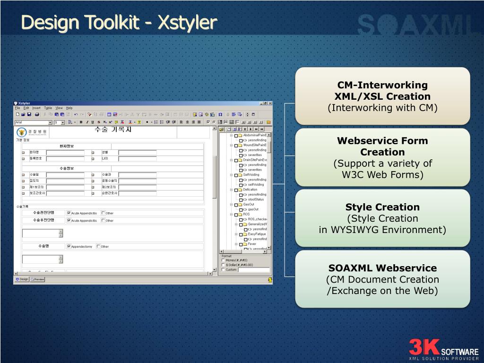Click the Subscript icon
Screen dimensions: 484x363
coord(104,122)
